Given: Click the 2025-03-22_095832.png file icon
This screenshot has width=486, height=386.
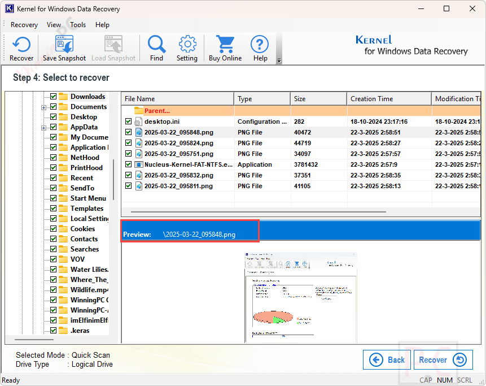Looking at the screenshot, I should coord(139,175).
